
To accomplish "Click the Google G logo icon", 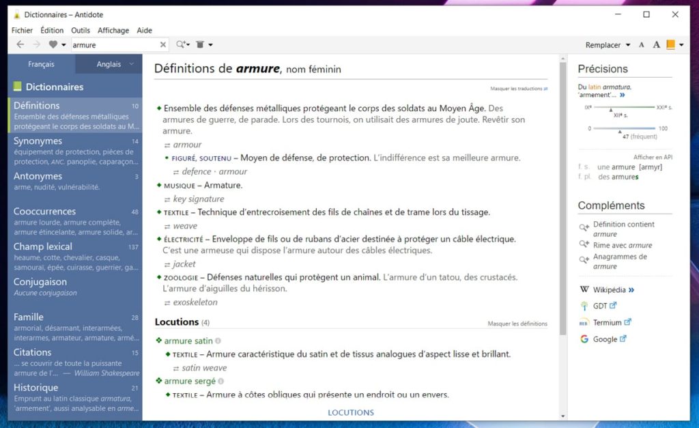I will (x=584, y=339).
